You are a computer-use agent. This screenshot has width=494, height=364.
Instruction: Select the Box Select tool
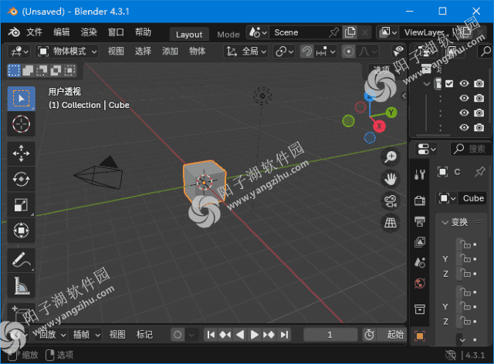(21, 99)
